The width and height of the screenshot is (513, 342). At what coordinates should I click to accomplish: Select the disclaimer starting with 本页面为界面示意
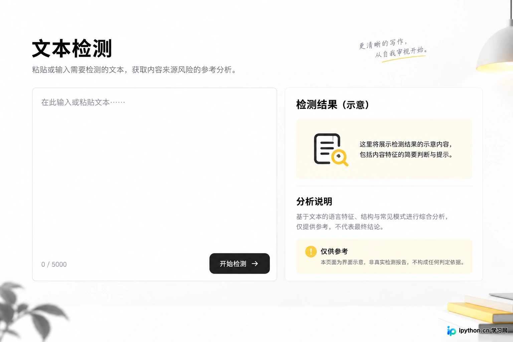[392, 263]
